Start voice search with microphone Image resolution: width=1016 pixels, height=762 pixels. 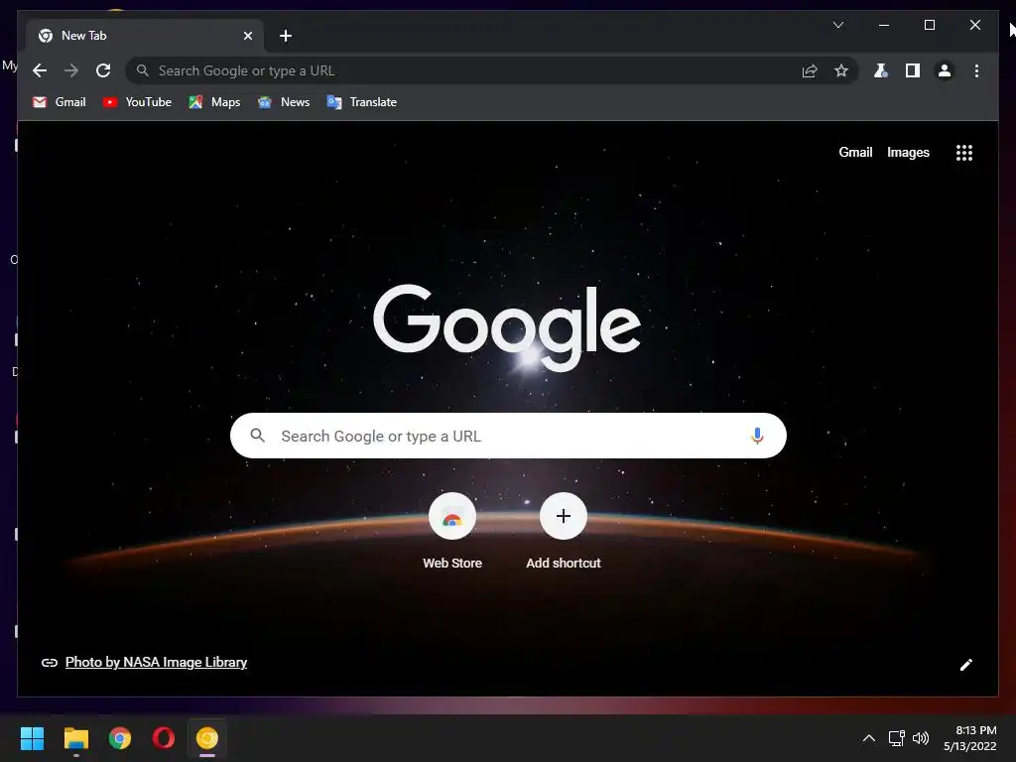click(757, 437)
